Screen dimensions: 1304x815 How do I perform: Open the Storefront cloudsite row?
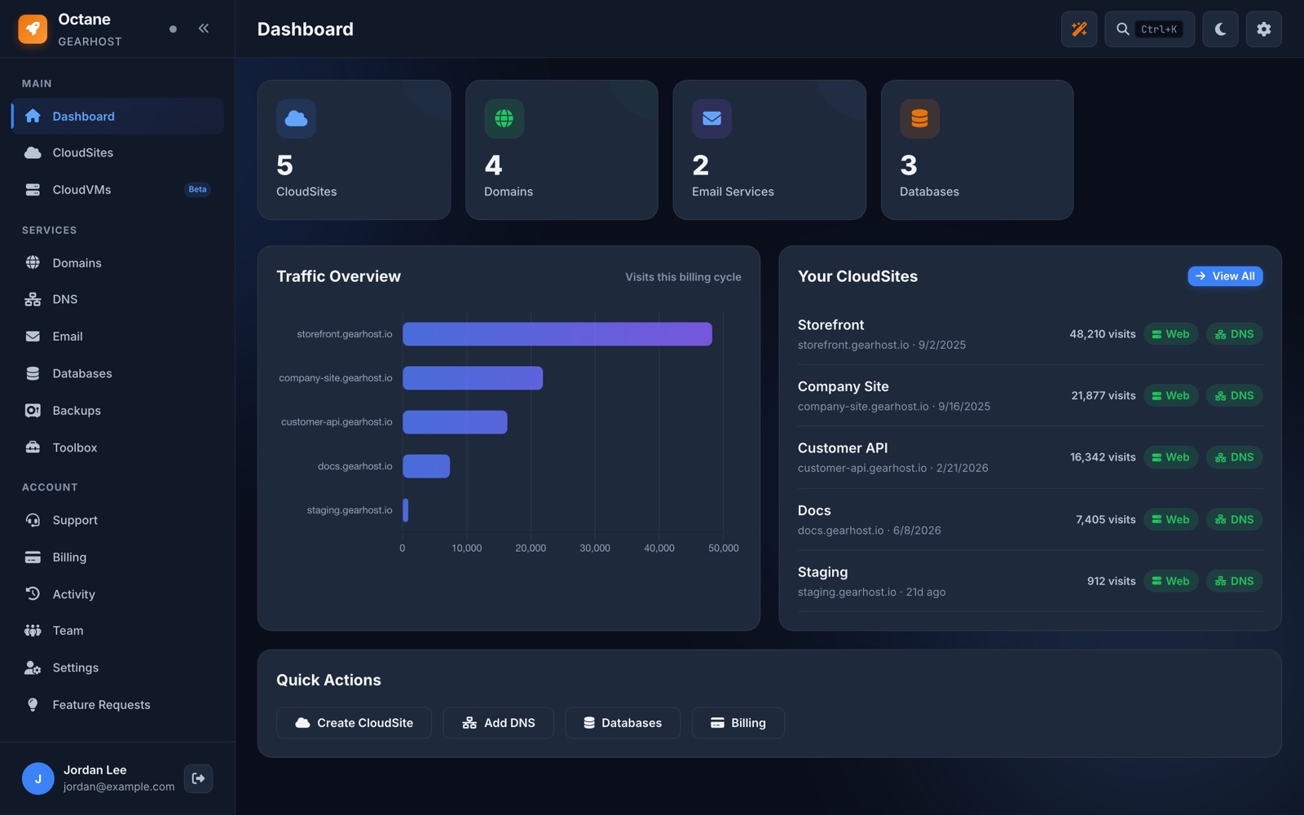pos(1030,334)
